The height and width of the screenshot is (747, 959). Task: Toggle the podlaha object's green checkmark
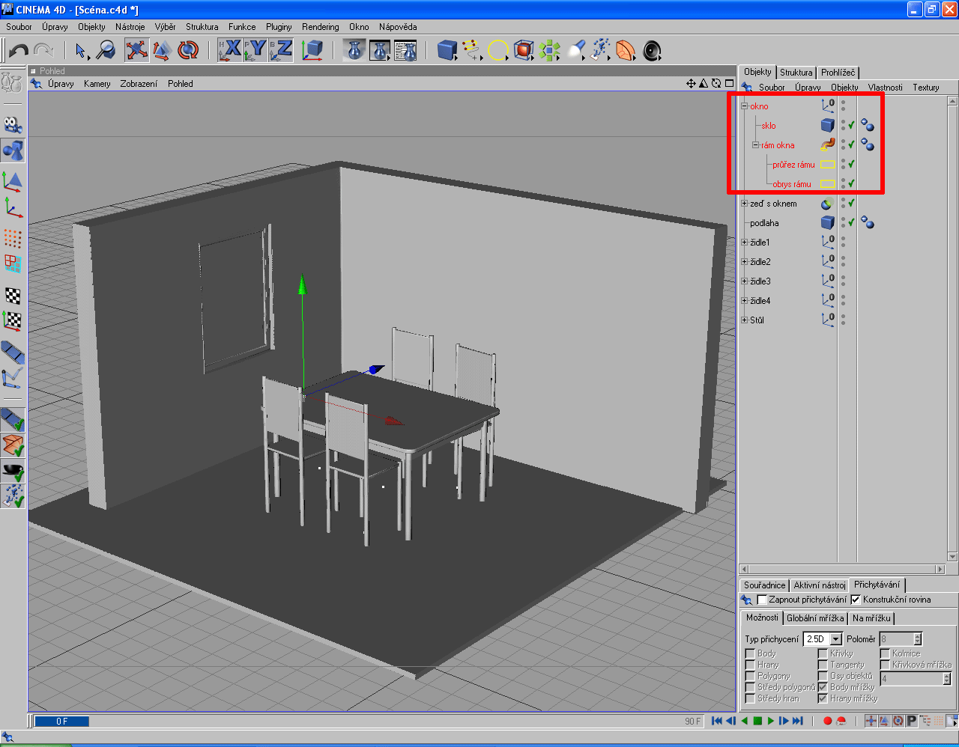(851, 222)
